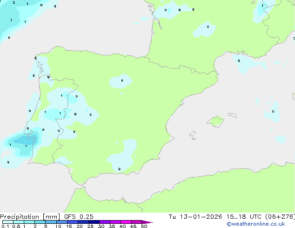Click the "Tu 13-01-2026" date text
Image resolution: width=295 pixels, height=228 pixels.
(x=195, y=217)
